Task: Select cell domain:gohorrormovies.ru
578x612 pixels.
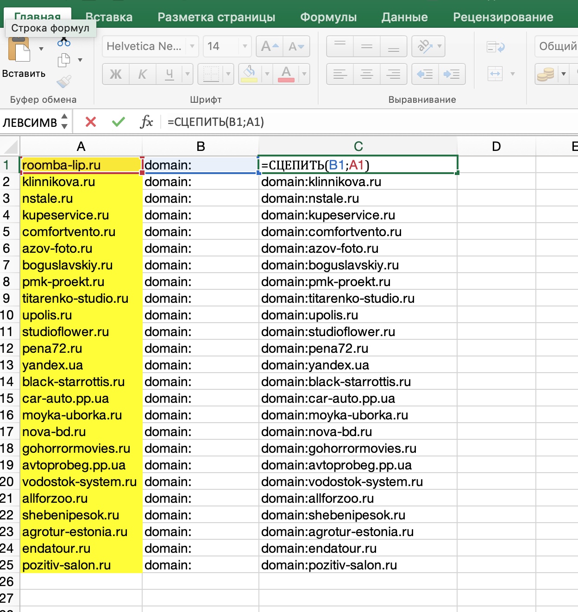Action: tap(358, 448)
